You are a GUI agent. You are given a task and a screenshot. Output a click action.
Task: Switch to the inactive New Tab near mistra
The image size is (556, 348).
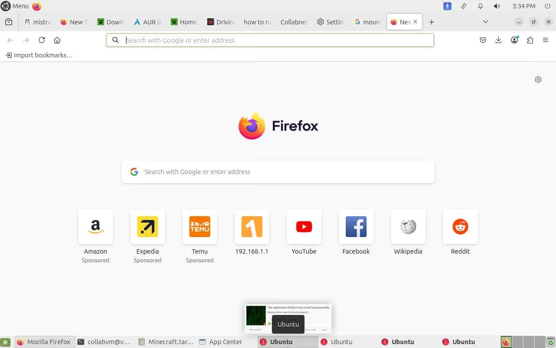pos(74,22)
